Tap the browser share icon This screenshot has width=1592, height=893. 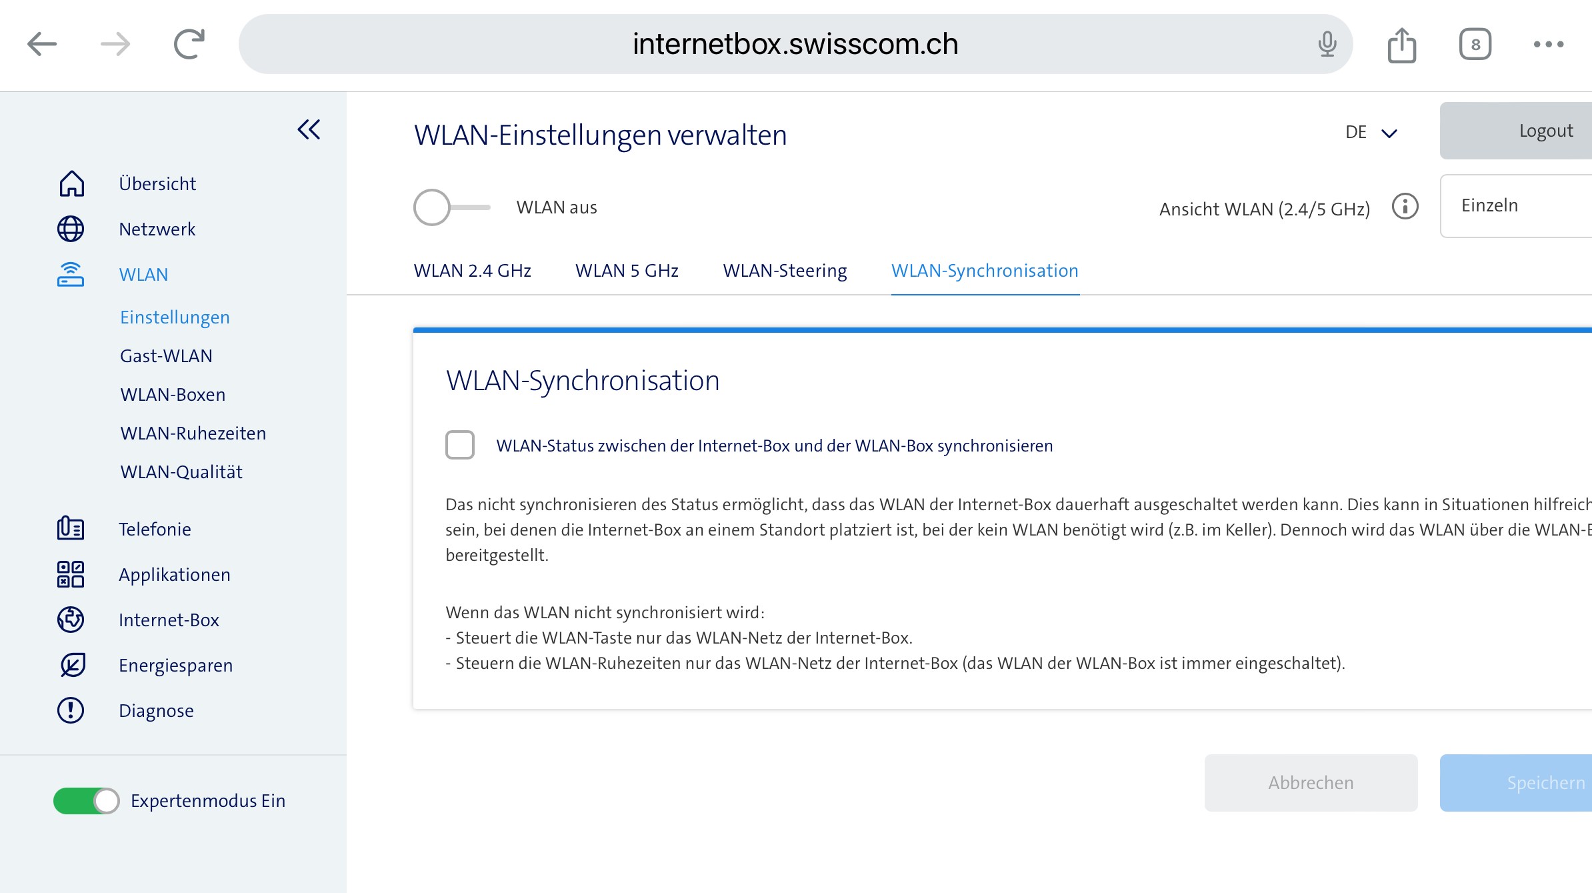click(1401, 45)
